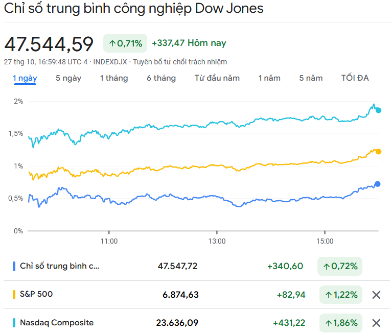392x334 pixels.
Task: Click the 1,86% up-arrow badge for Nasdaq
Action: [340, 323]
